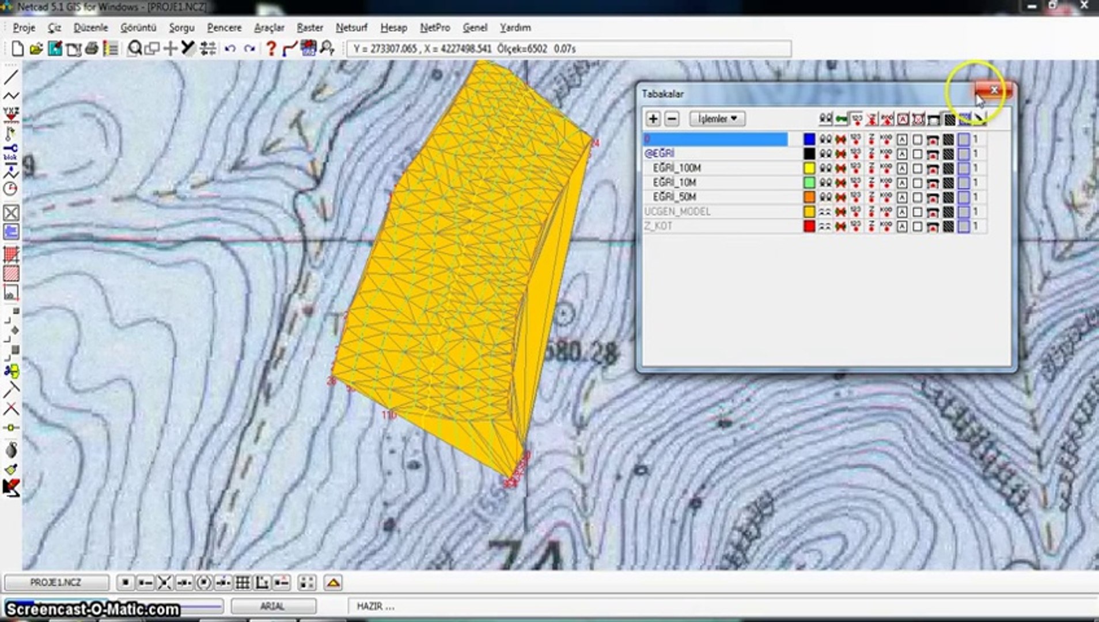
Task: Click the red question mark help icon
Action: 271,49
